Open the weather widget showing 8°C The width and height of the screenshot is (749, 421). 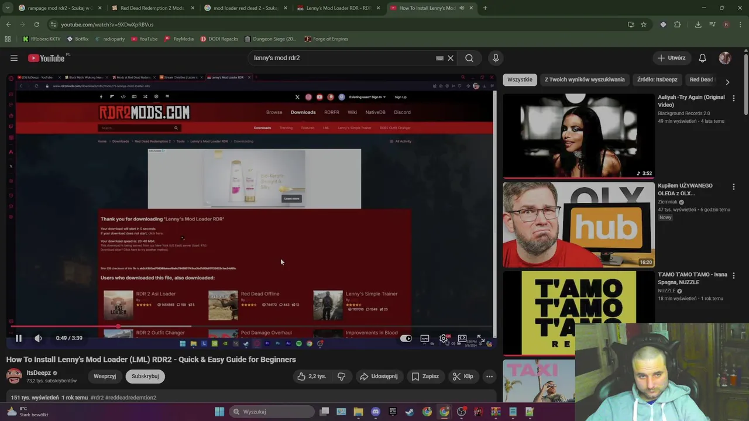tap(26, 412)
